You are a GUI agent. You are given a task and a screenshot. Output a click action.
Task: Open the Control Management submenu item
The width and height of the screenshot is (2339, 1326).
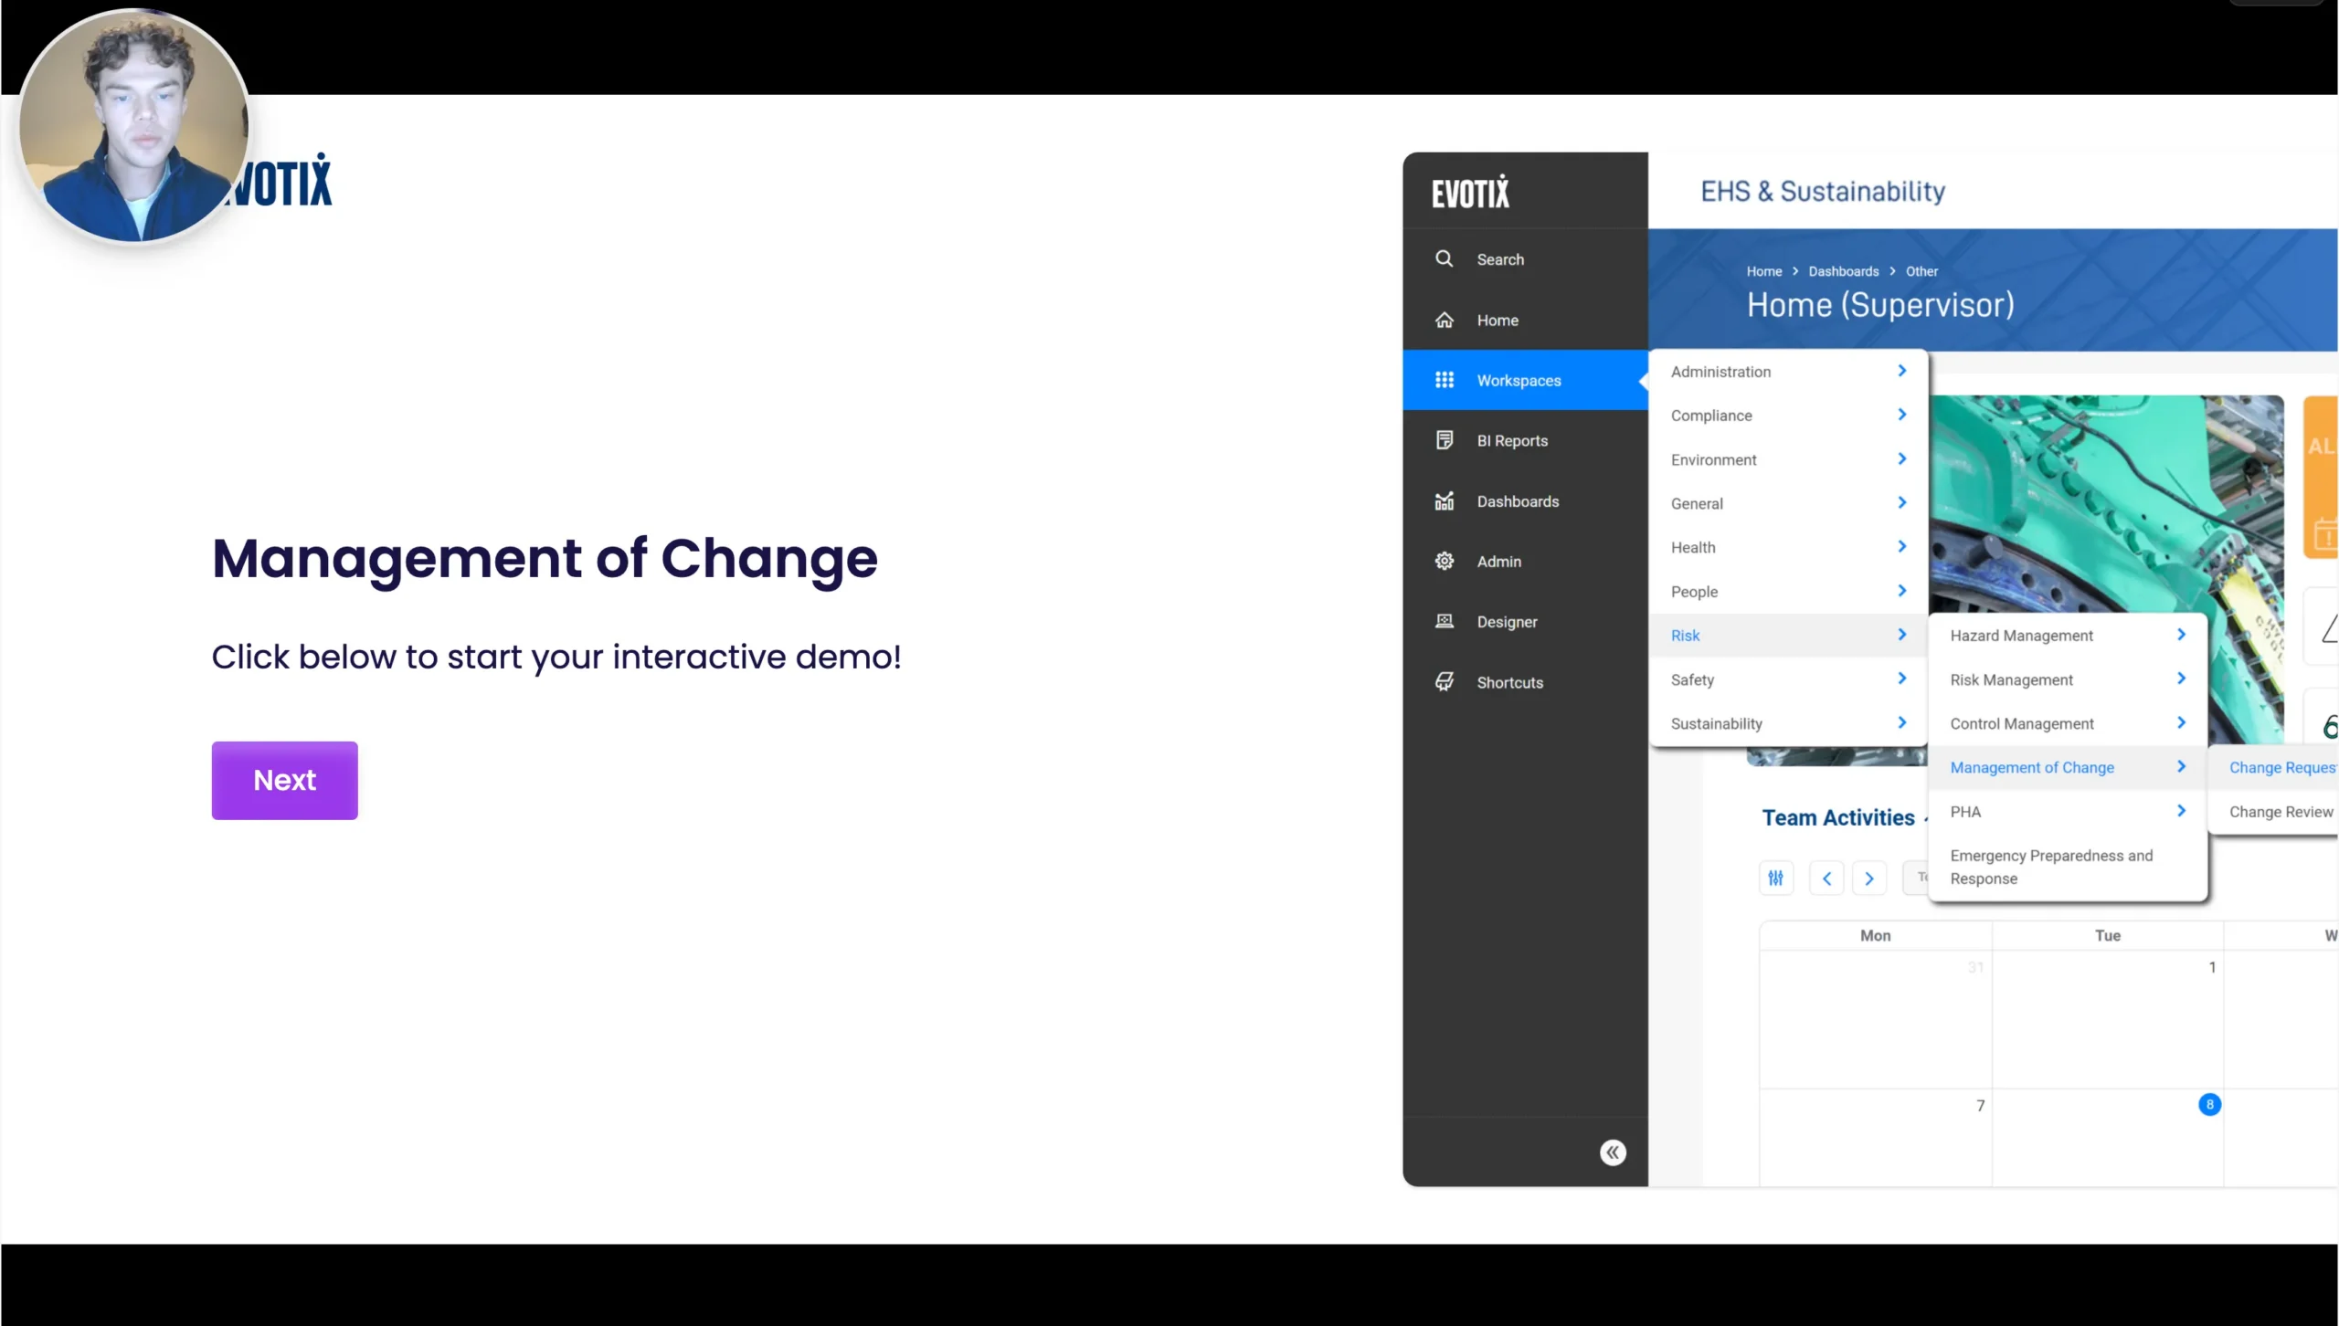pyautogui.click(x=2068, y=723)
